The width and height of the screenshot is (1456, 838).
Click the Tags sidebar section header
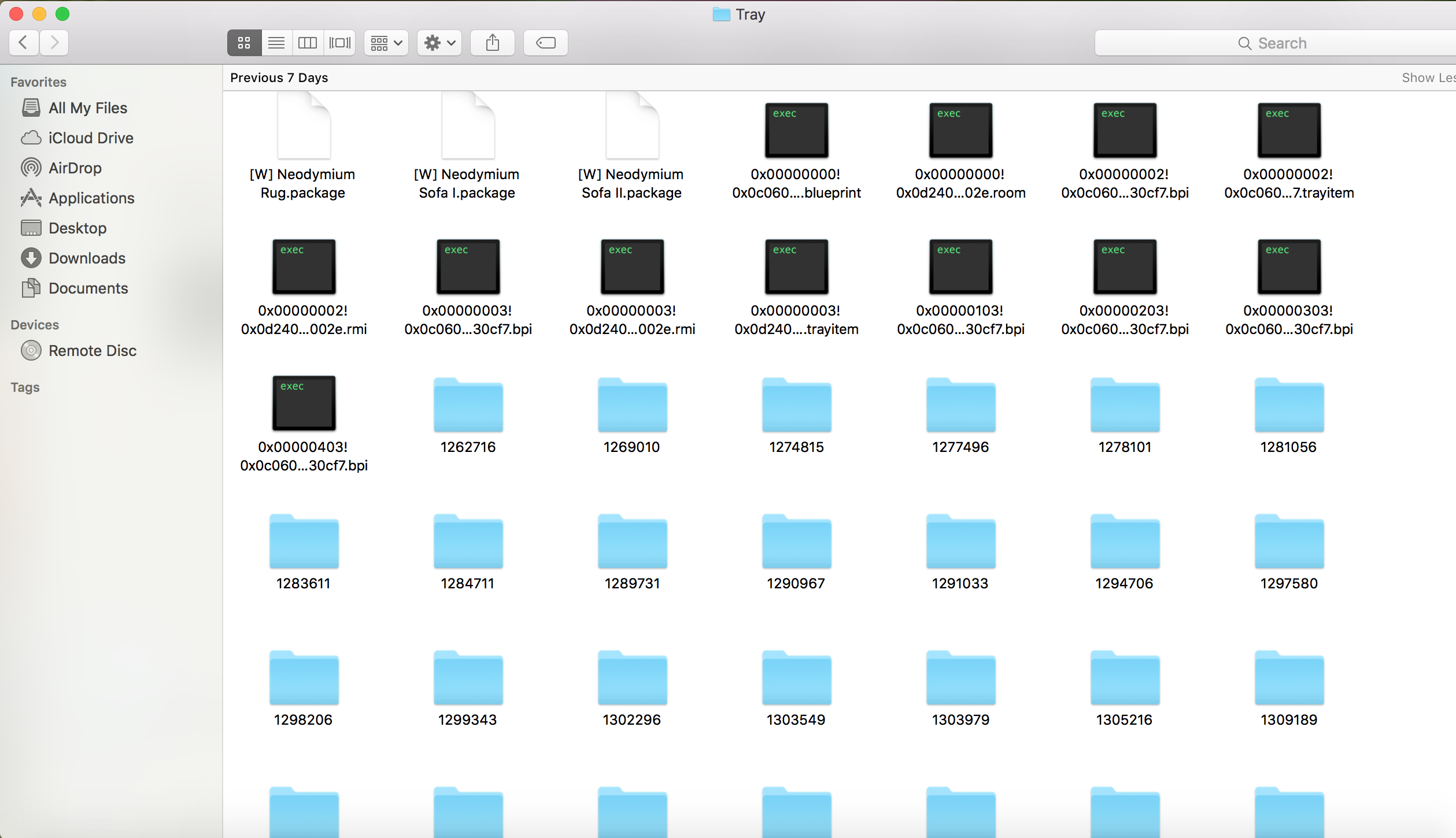[25, 387]
